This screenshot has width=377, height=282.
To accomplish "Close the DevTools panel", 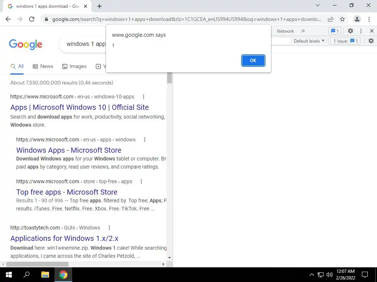I will pyautogui.click(x=372, y=31).
